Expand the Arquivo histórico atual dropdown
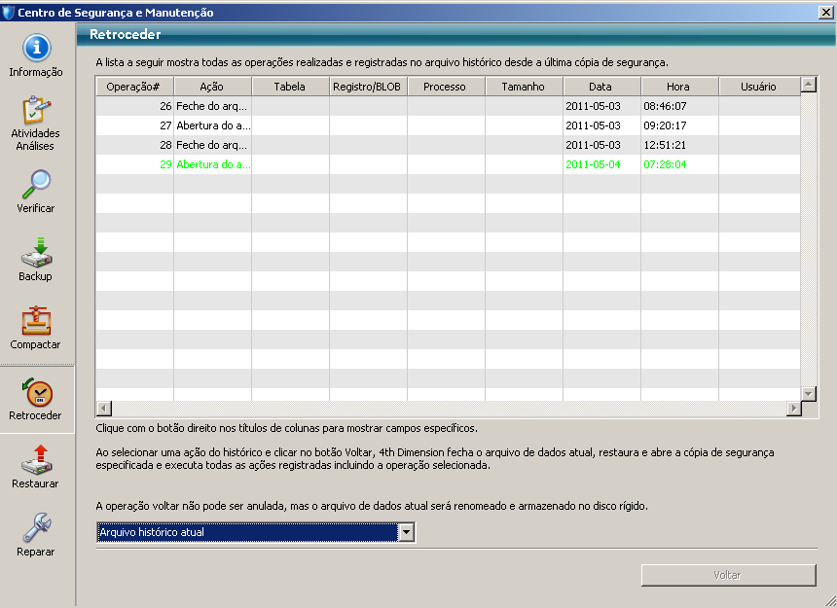The height and width of the screenshot is (608, 837). (407, 532)
